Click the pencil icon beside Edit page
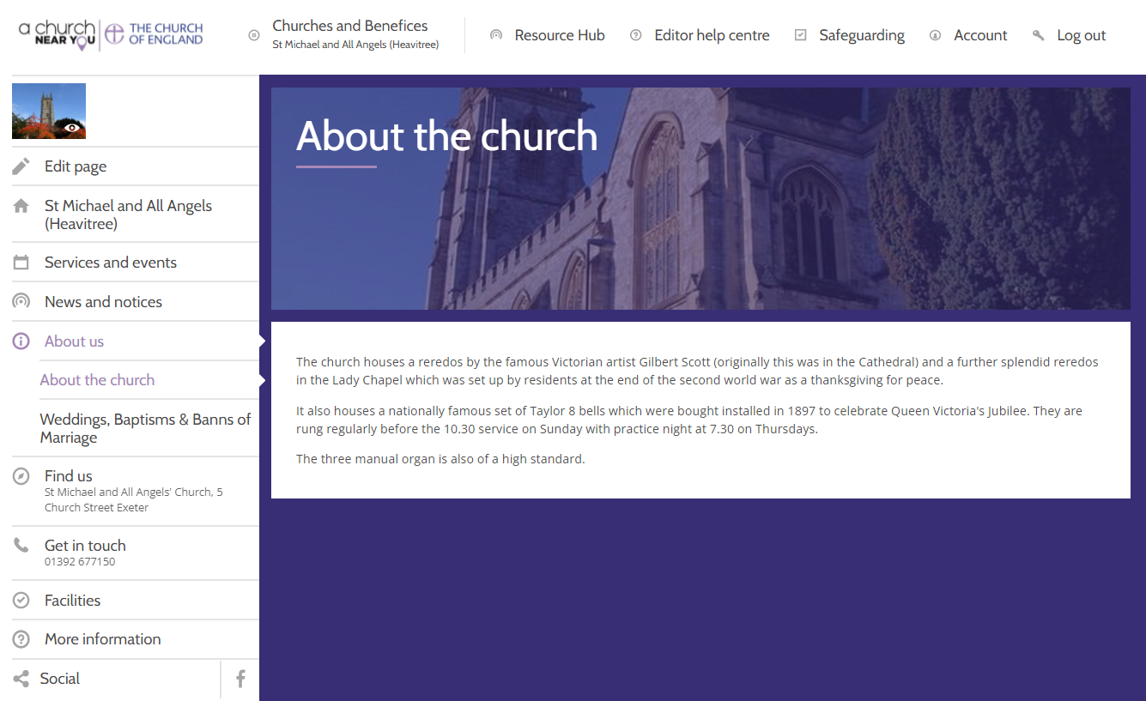Image resolution: width=1146 pixels, height=701 pixels. pos(21,166)
